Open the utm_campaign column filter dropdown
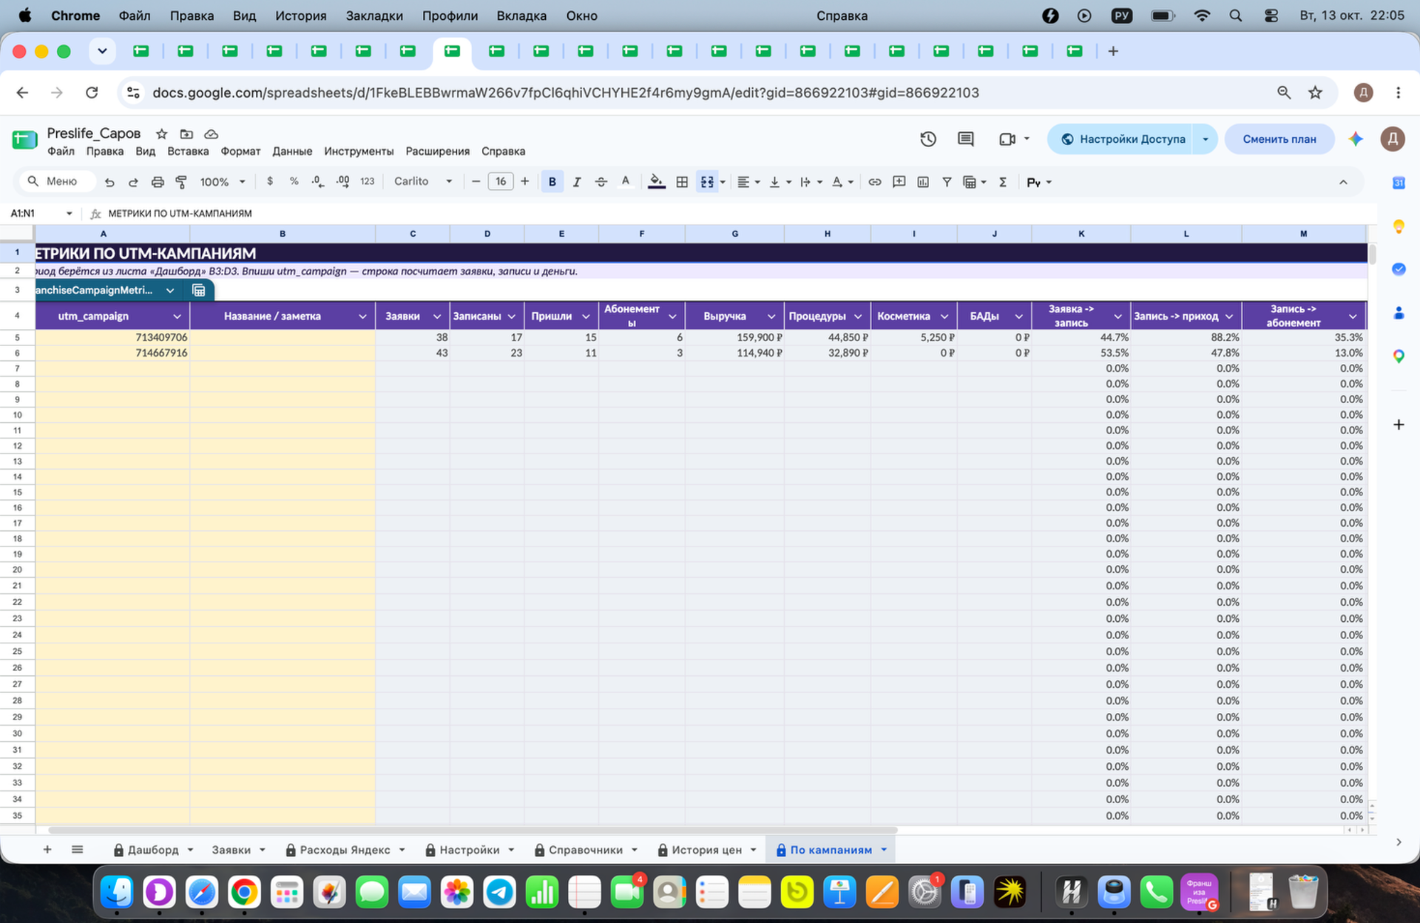The height and width of the screenshot is (923, 1420). click(177, 317)
